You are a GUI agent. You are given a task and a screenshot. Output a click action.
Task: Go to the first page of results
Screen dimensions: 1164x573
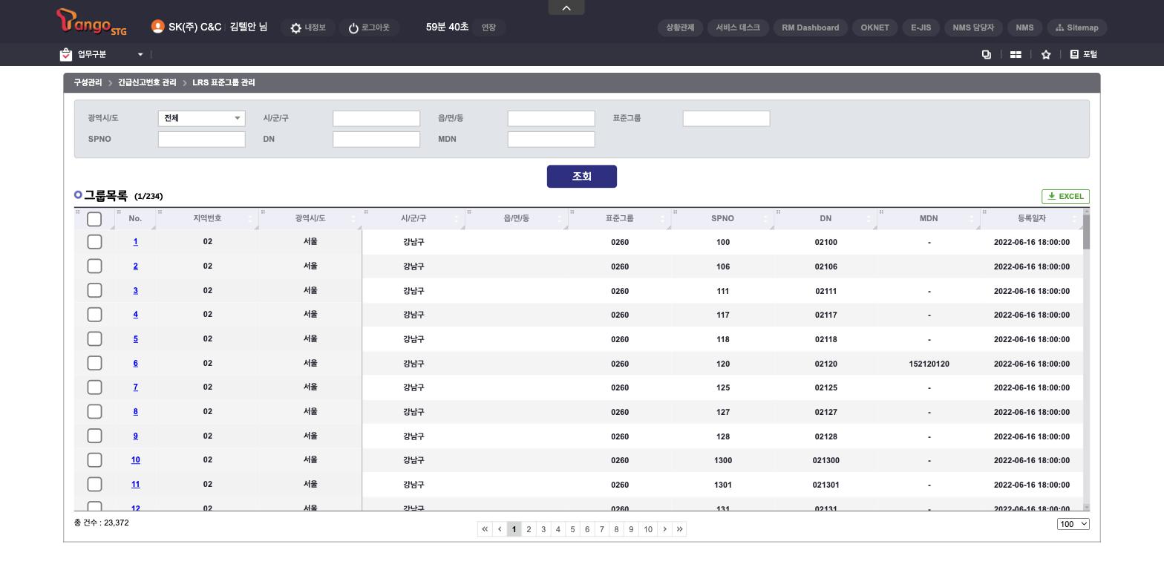tap(485, 529)
